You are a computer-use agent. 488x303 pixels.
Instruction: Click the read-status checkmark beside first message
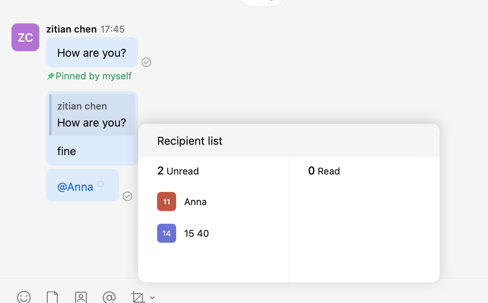[x=146, y=62]
